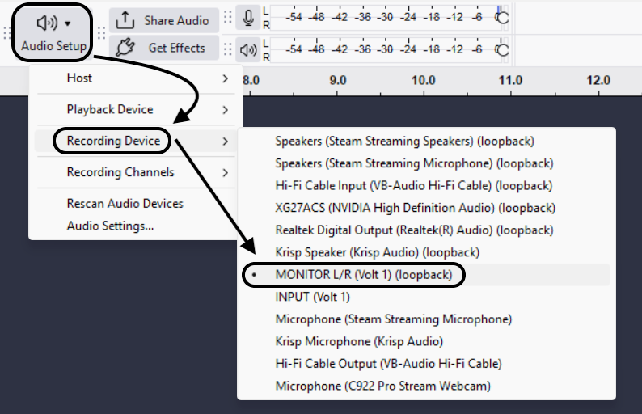This screenshot has width=642, height=414.
Task: Open Audio Settings… from the menu
Action: click(x=110, y=226)
